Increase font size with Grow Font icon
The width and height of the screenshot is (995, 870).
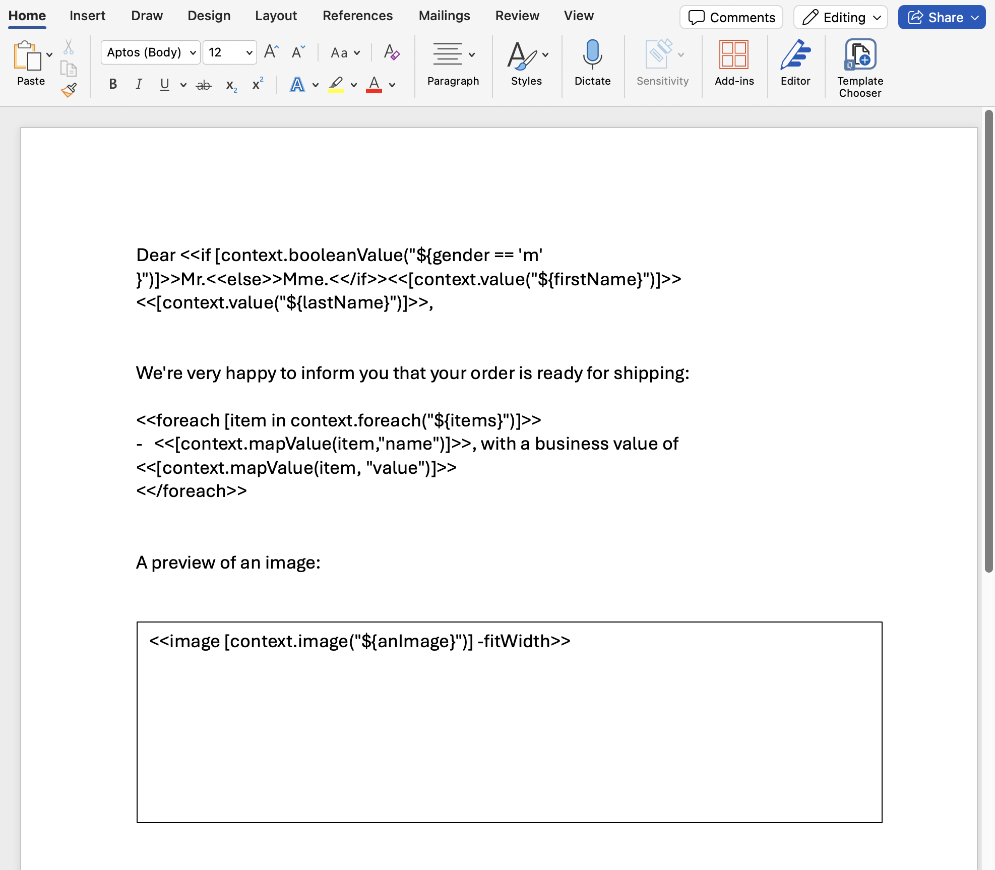click(x=270, y=50)
